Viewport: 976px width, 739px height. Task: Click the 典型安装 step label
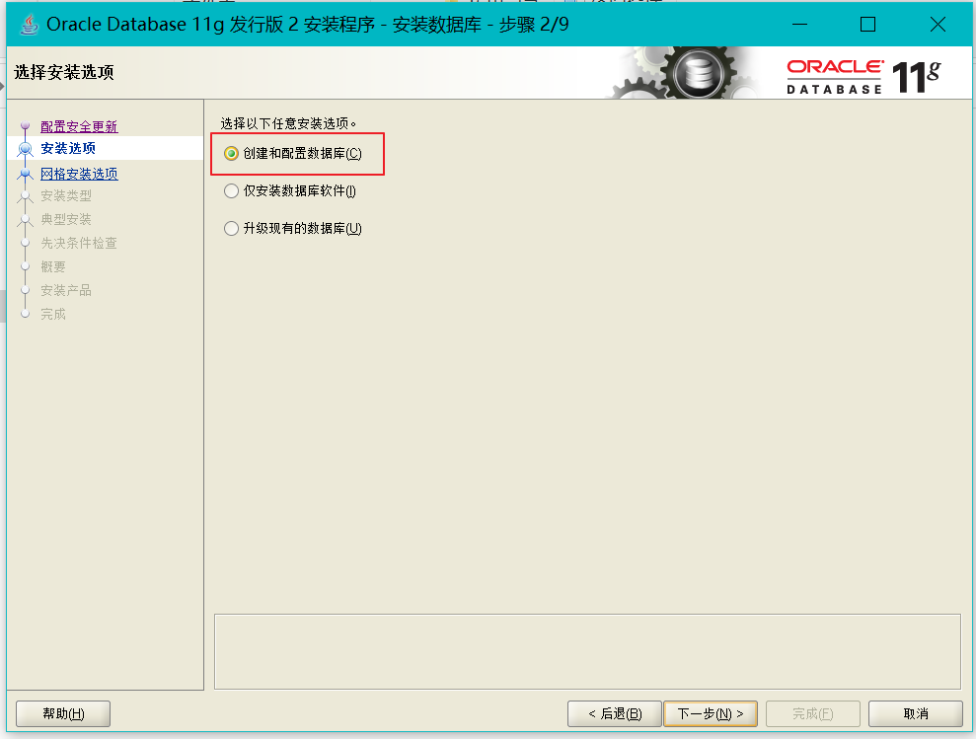pyautogui.click(x=66, y=219)
